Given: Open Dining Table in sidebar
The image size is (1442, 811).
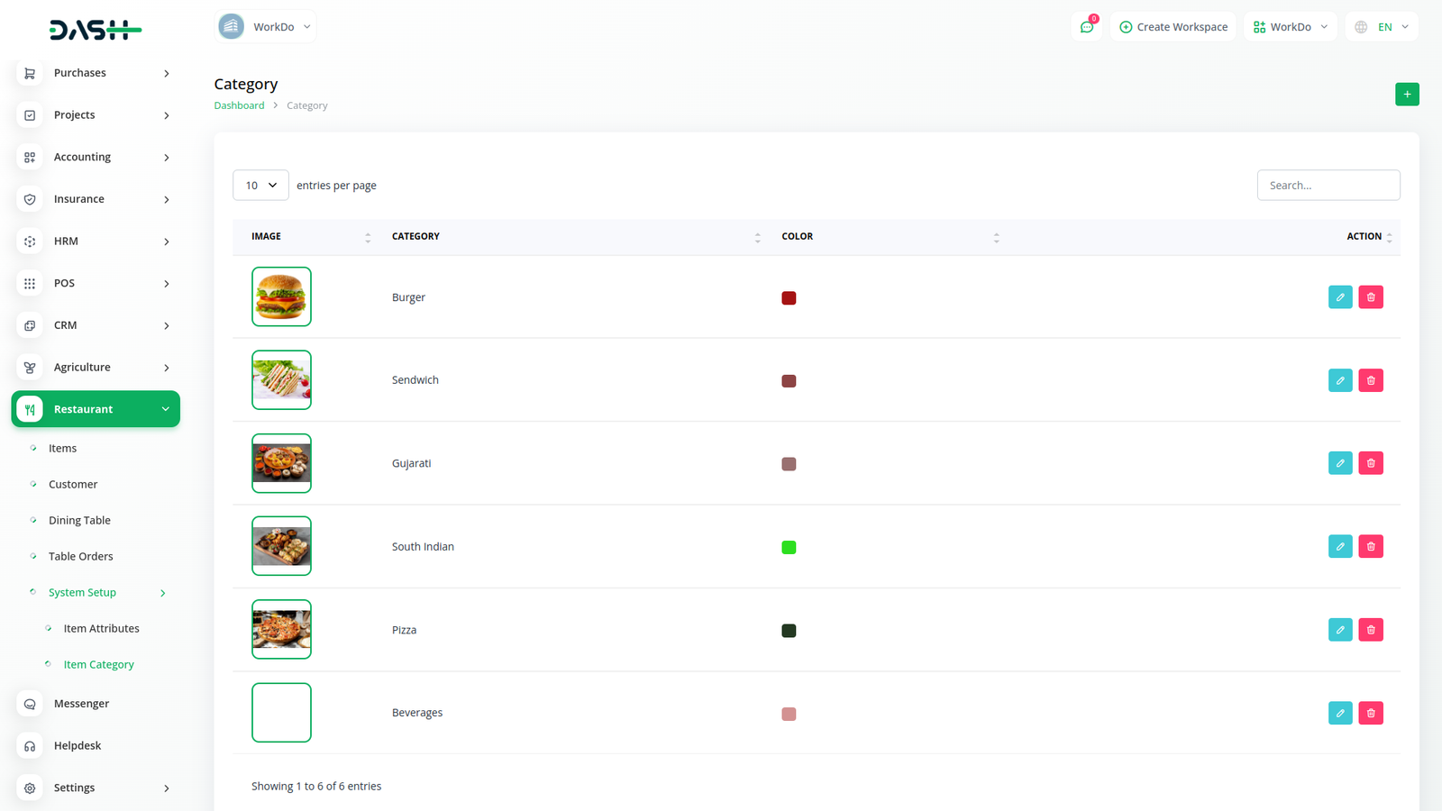Looking at the screenshot, I should (79, 520).
